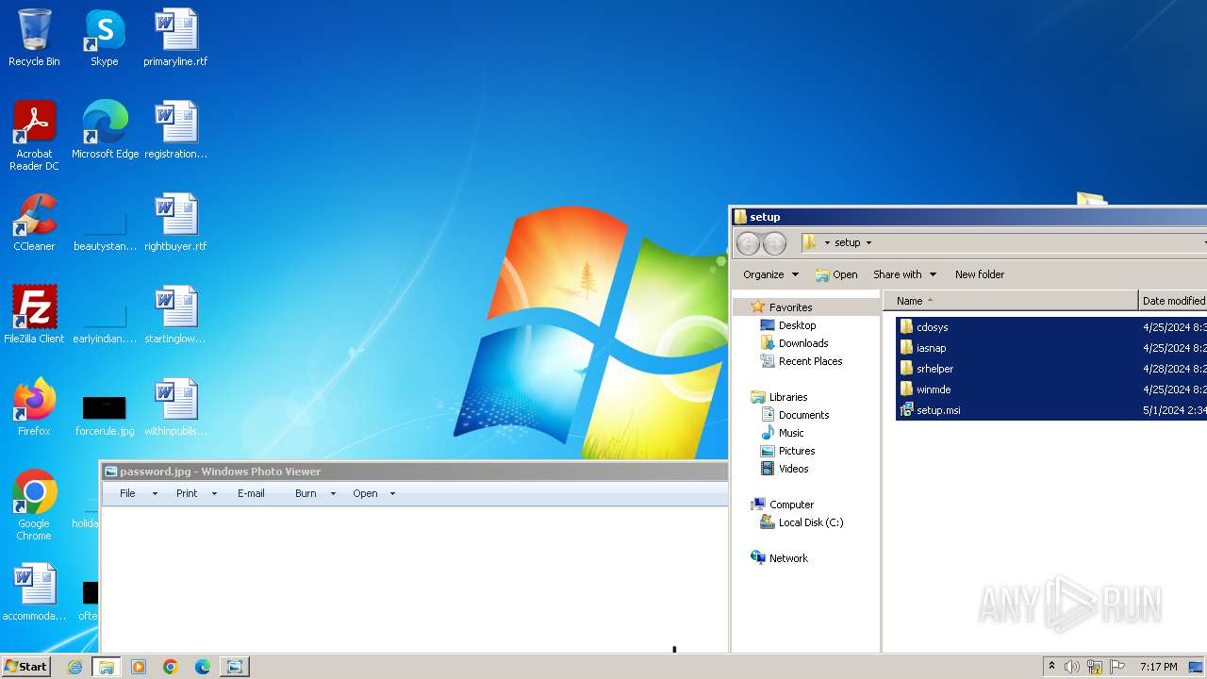Viewport: 1207px width, 679px height.
Task: Click the network tray icon
Action: (x=1095, y=667)
